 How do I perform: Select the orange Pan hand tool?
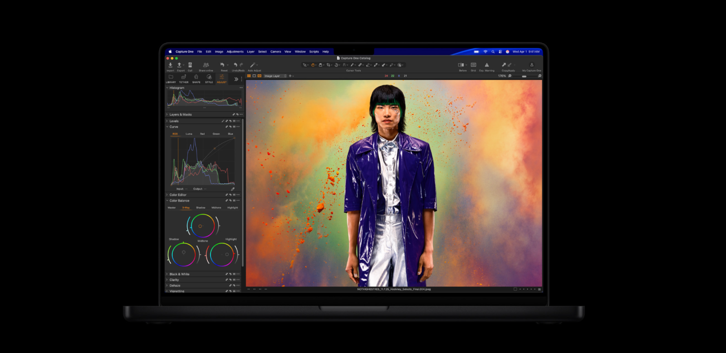pos(313,65)
